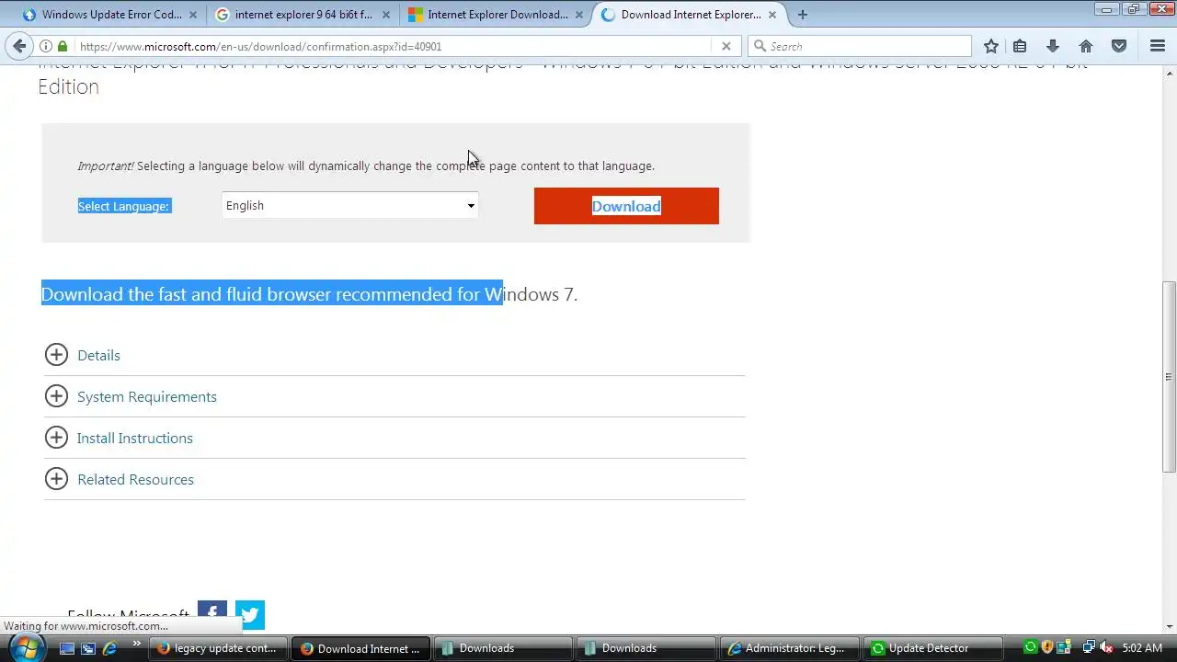Screen dimensions: 1177x662
Task: Close the Windows Update Error Code tab
Action: 193,15
